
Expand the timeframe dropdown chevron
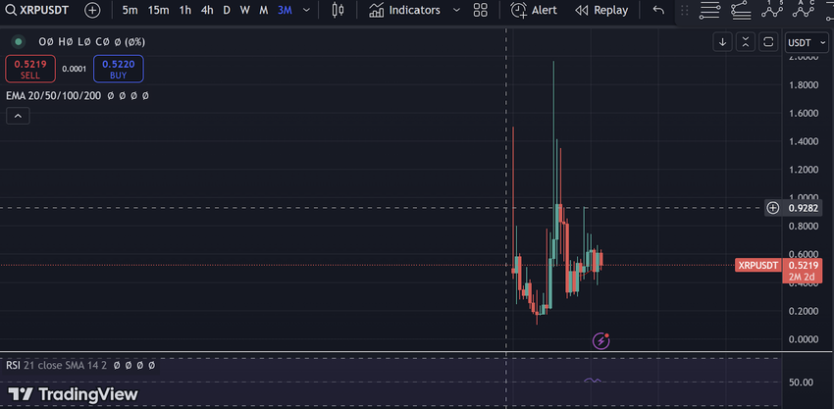pos(306,10)
